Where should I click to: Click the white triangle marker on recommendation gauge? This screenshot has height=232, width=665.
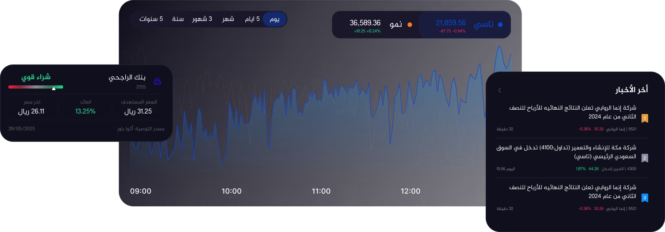click(x=54, y=88)
